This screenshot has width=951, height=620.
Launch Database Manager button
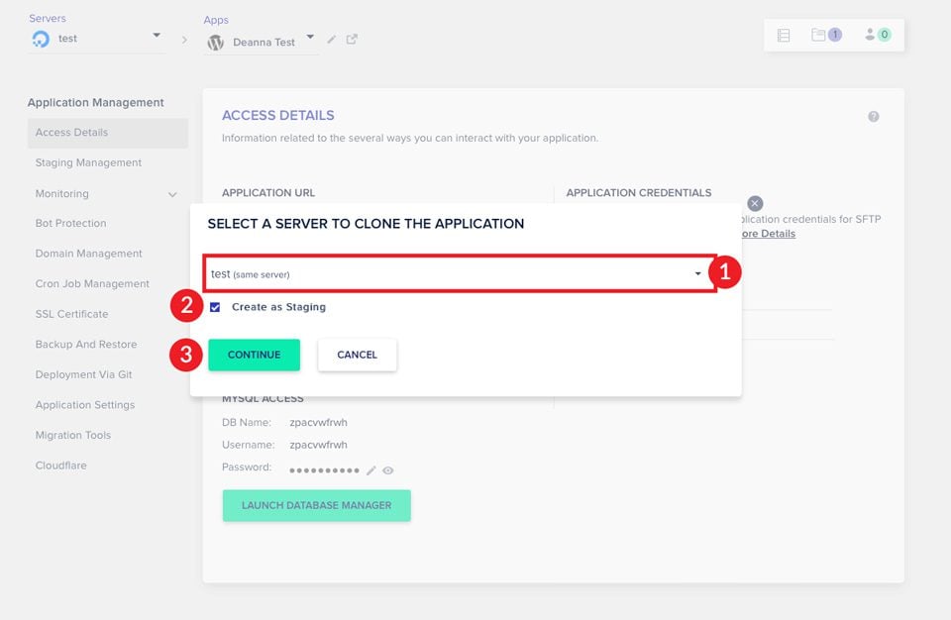point(316,505)
